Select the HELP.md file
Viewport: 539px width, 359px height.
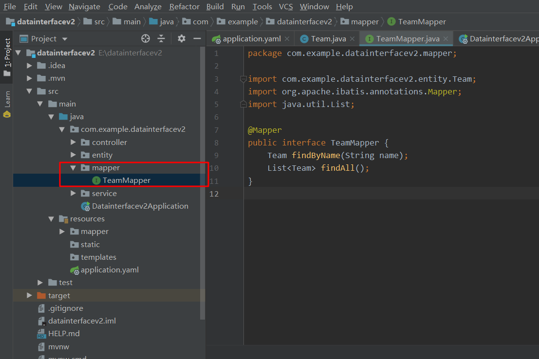(64, 334)
